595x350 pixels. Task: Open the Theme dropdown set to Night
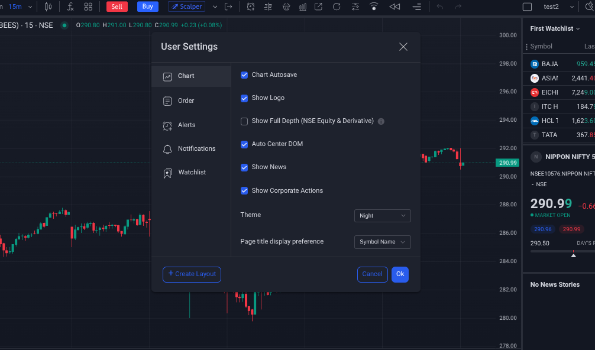pyautogui.click(x=382, y=216)
